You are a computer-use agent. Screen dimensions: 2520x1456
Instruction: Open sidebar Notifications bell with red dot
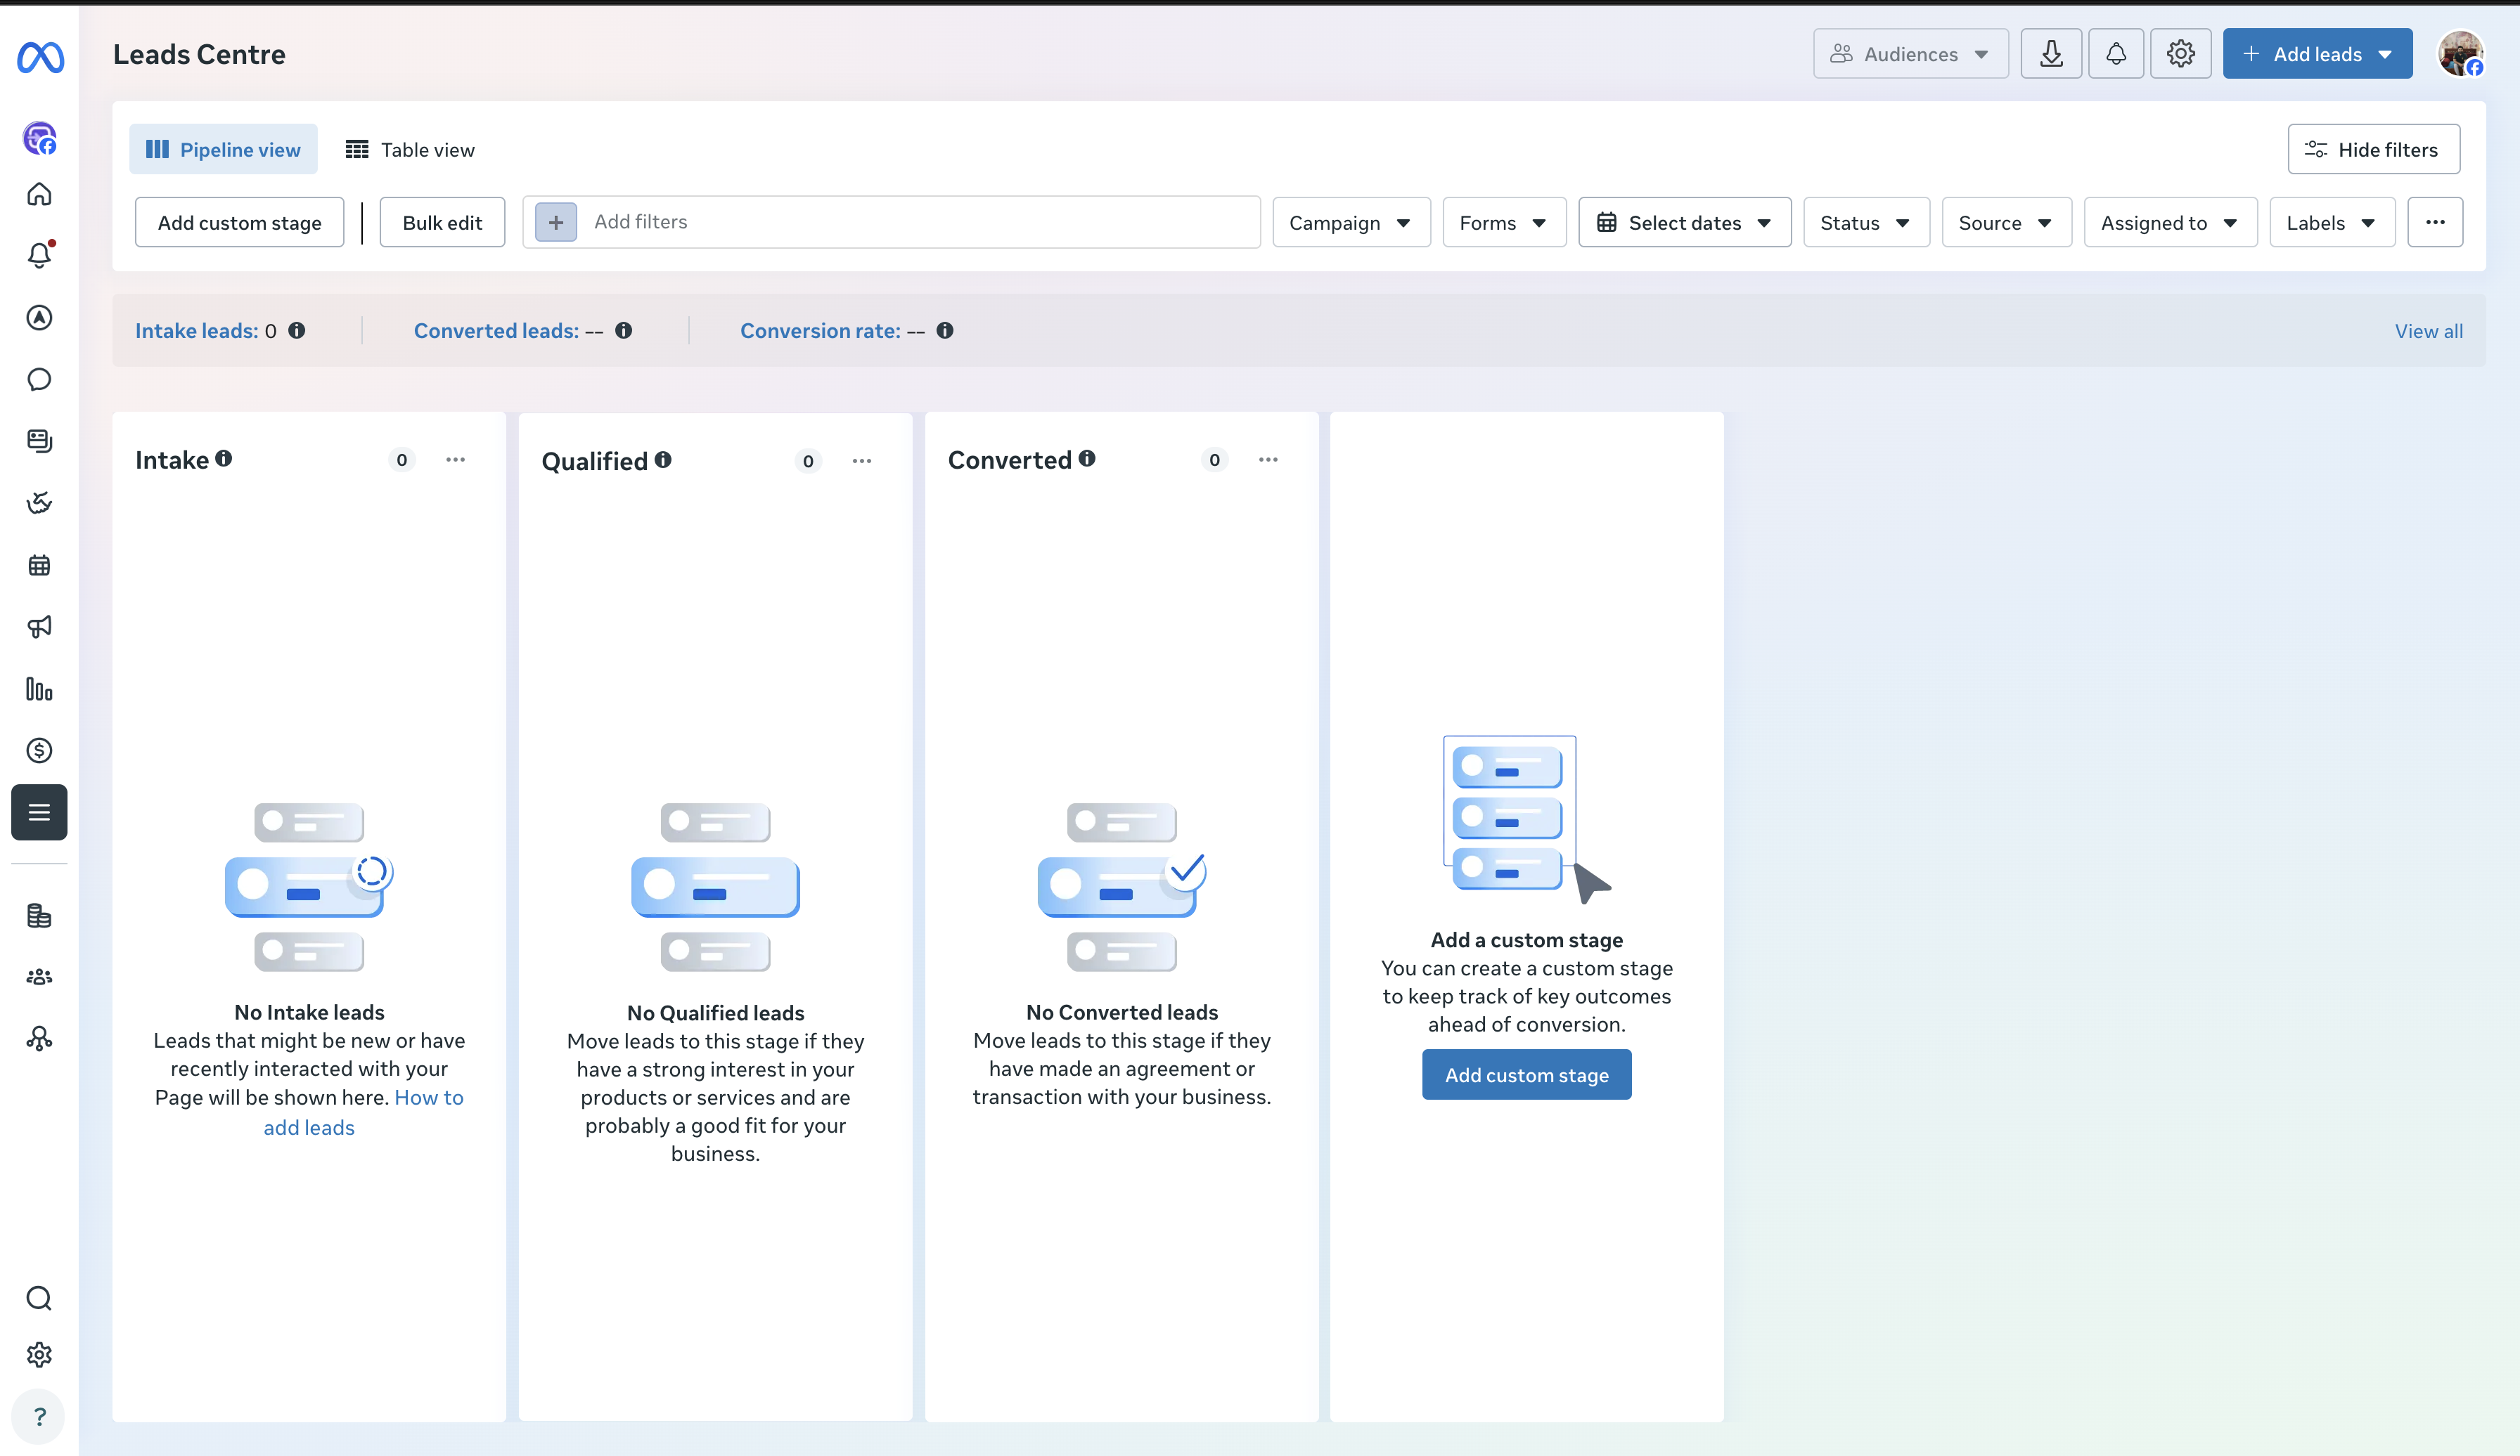(x=39, y=255)
